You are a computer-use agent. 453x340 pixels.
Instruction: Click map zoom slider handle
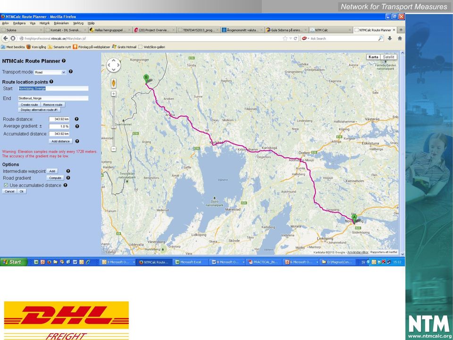click(114, 127)
